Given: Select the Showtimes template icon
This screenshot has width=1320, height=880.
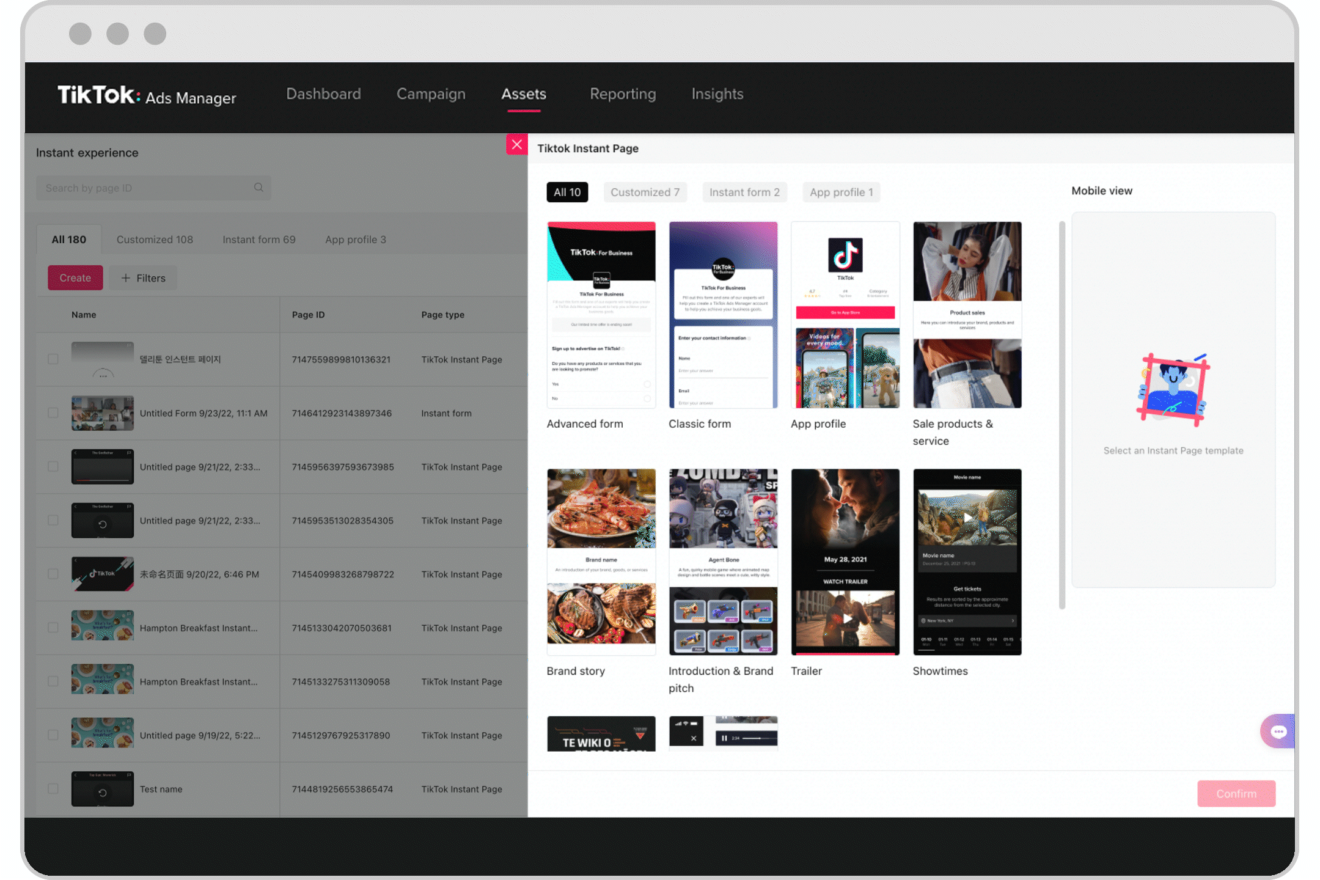Looking at the screenshot, I should pyautogui.click(x=966, y=562).
